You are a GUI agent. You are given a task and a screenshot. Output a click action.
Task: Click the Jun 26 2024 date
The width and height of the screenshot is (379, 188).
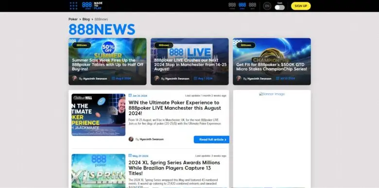coord(140,96)
